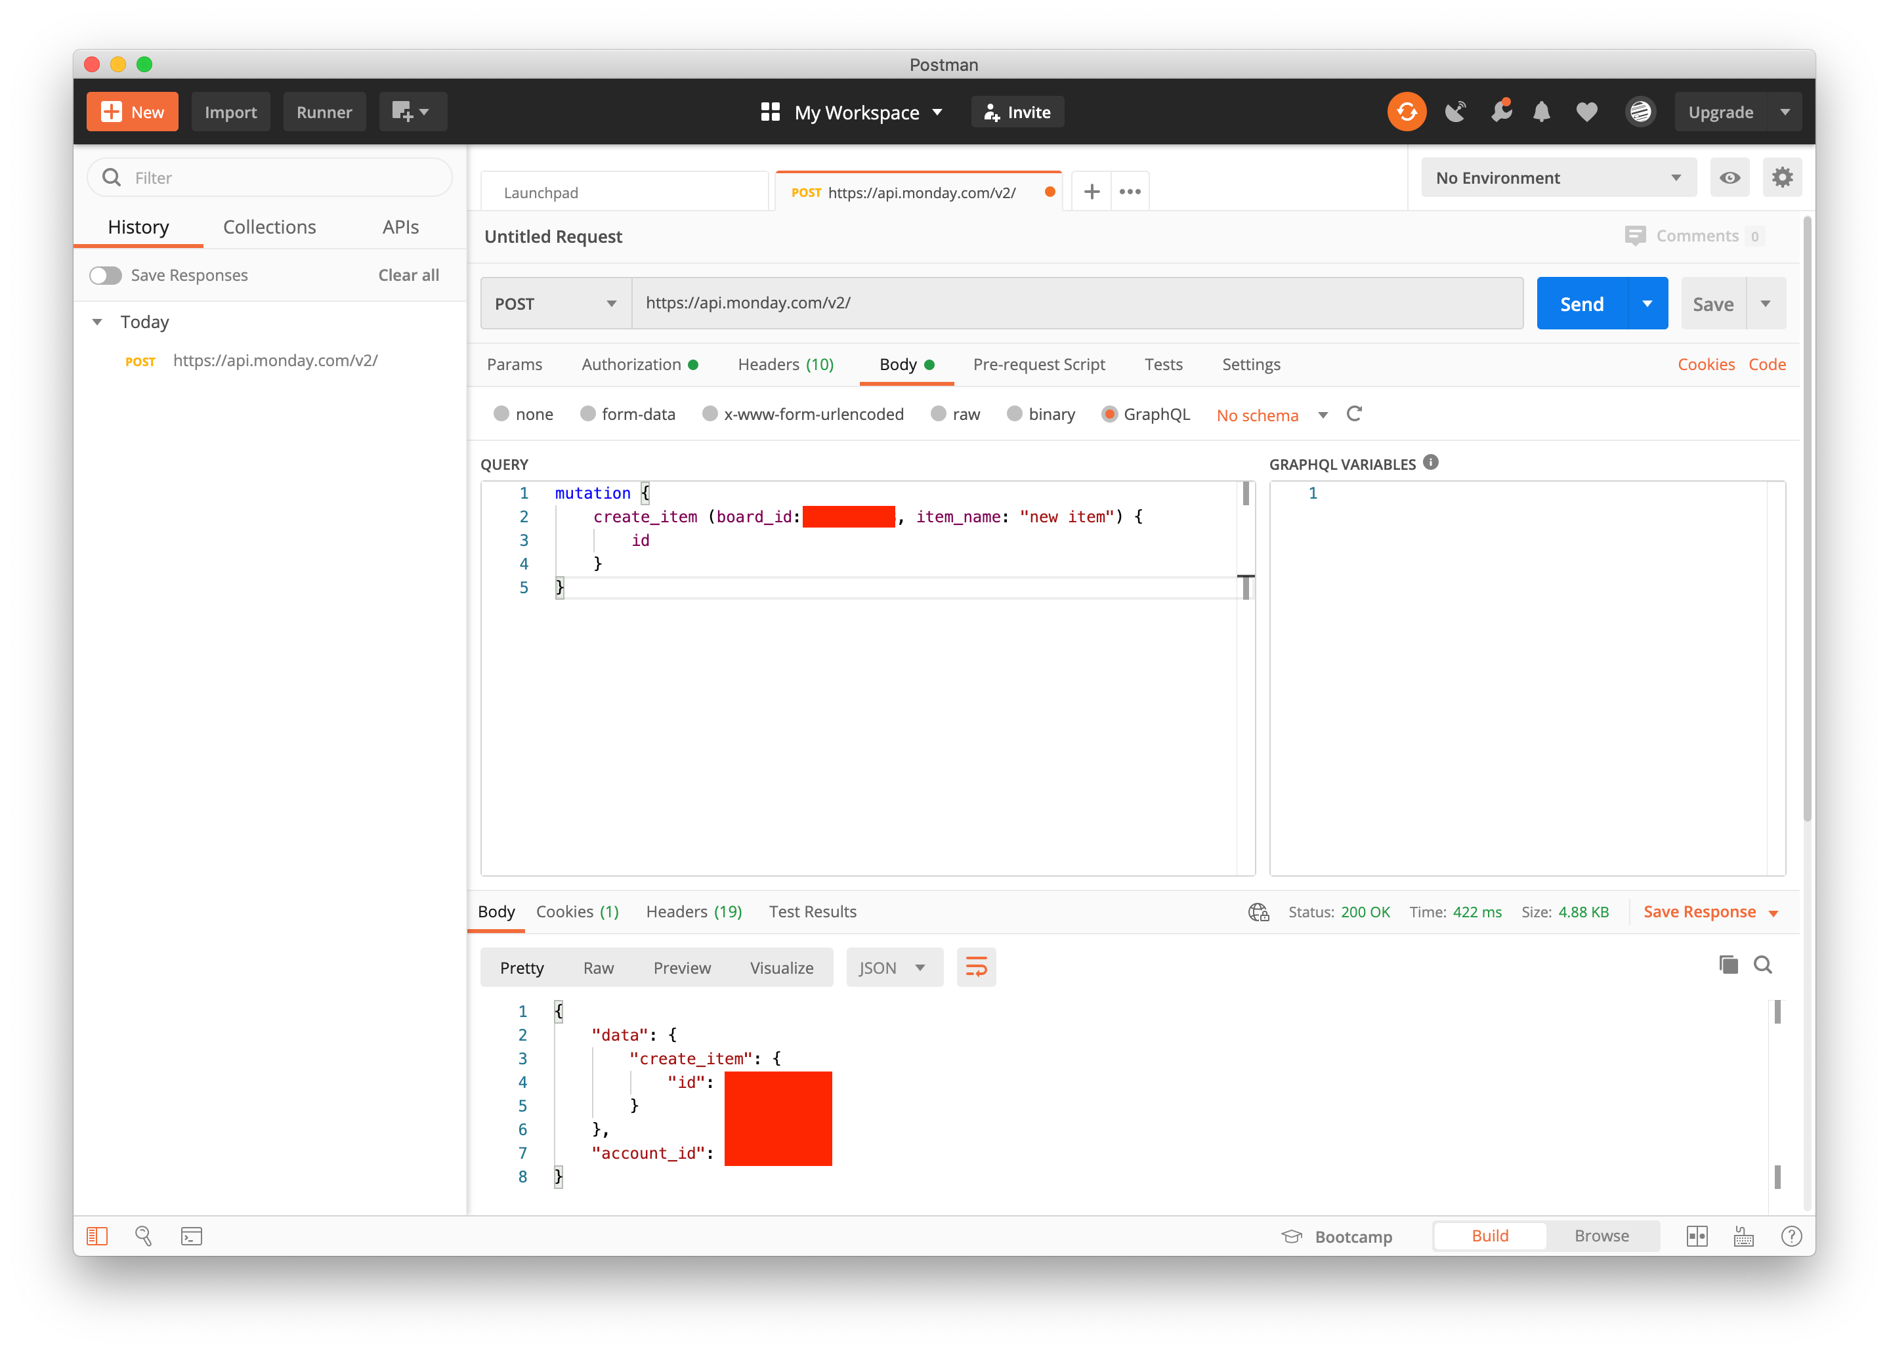Refresh the GraphQL schema

(1353, 414)
